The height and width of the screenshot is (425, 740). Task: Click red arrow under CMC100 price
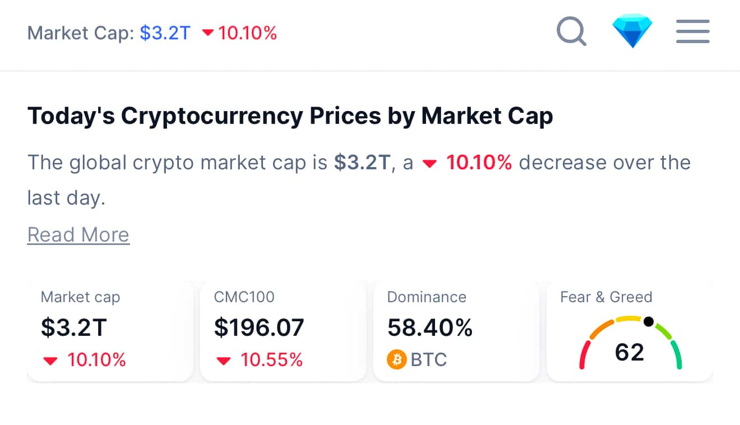[224, 361]
